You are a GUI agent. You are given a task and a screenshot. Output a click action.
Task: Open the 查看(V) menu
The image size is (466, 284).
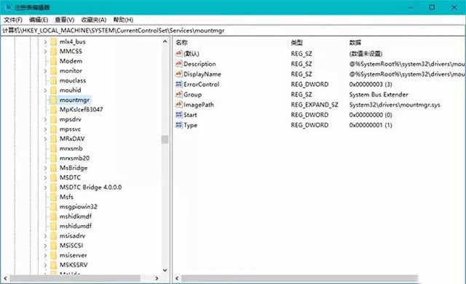tap(65, 20)
